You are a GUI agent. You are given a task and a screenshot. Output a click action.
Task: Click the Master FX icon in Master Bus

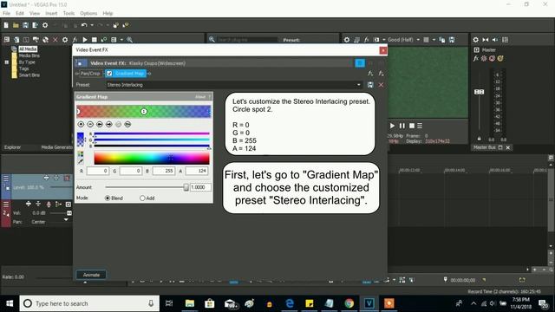click(x=476, y=58)
